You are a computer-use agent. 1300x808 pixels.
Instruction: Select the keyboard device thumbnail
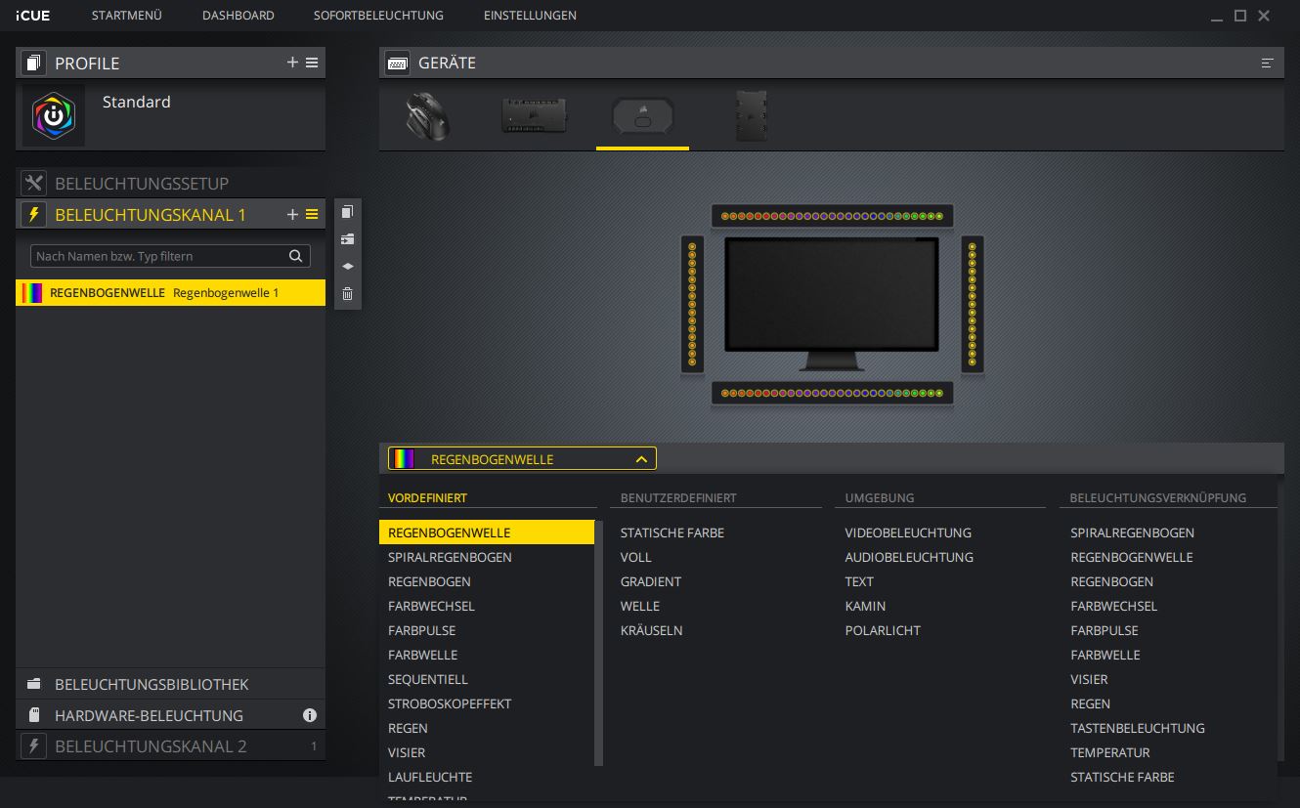[x=535, y=115]
